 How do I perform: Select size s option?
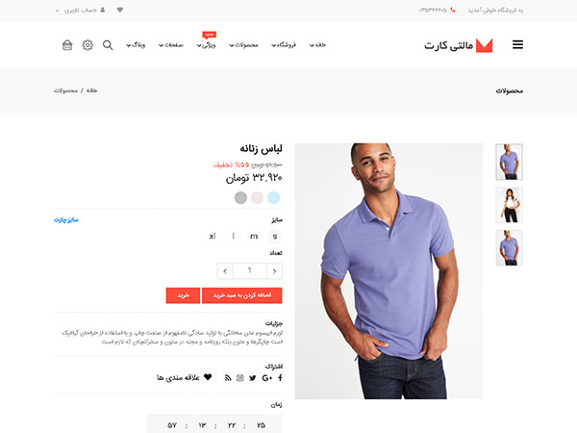click(x=275, y=237)
